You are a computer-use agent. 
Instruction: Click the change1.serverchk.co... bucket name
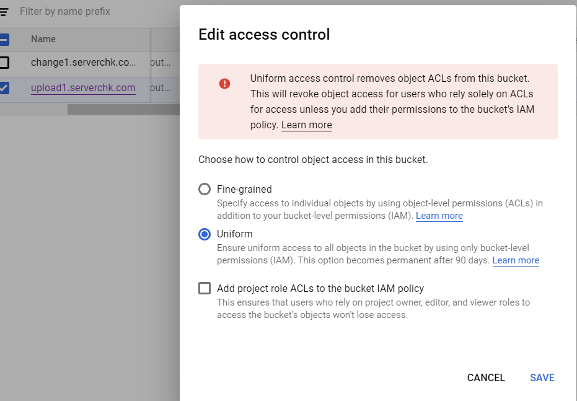pyautogui.click(x=83, y=63)
